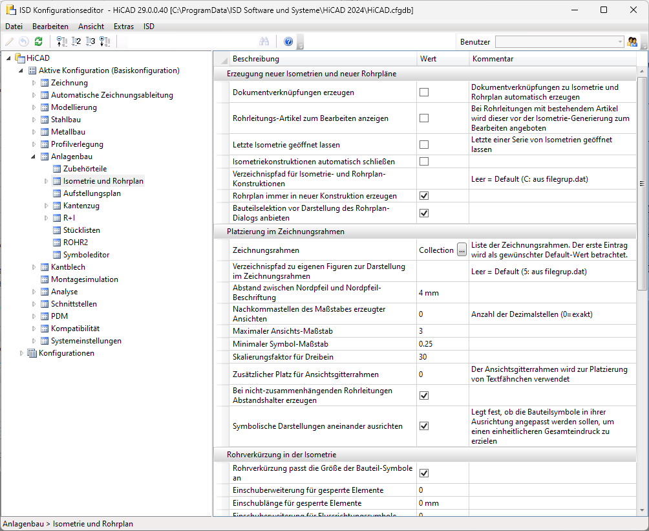Toggle Symbolische Darstellungen aneinander ausrichten checkbox

[424, 426]
